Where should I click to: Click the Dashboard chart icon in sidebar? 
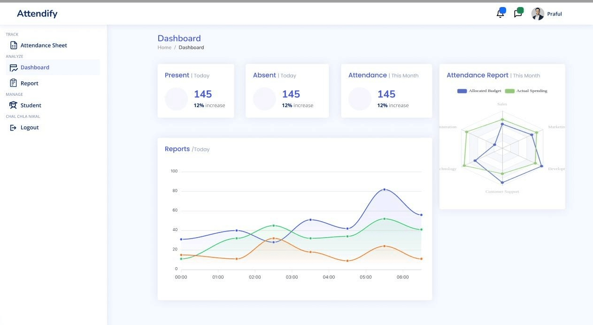[x=14, y=68]
